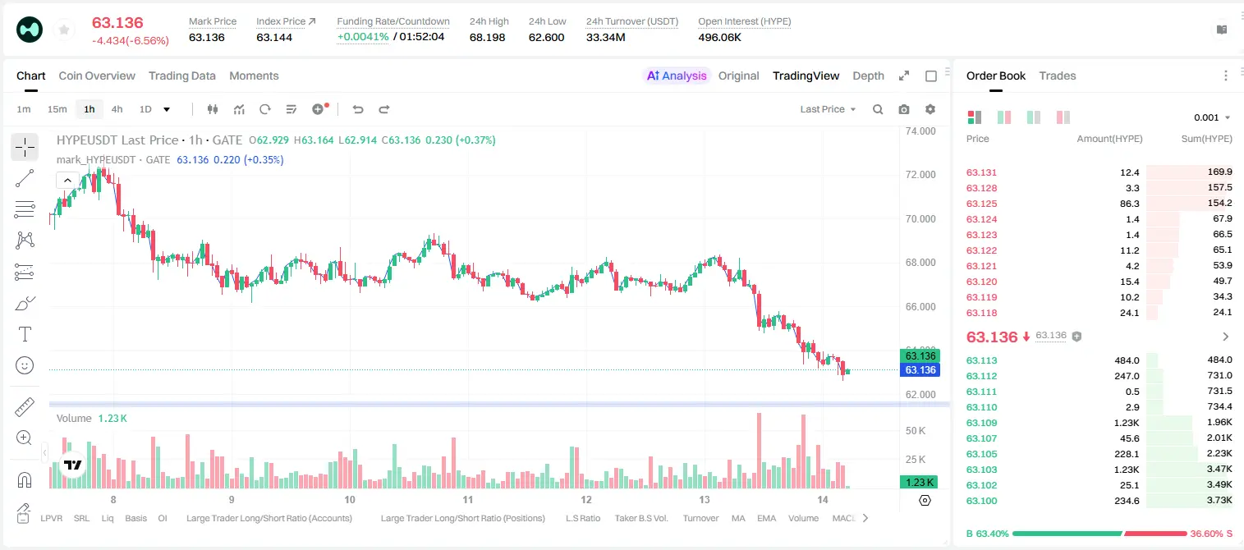The height and width of the screenshot is (550, 1244).
Task: Open the Coin Overview tab
Action: coord(97,76)
